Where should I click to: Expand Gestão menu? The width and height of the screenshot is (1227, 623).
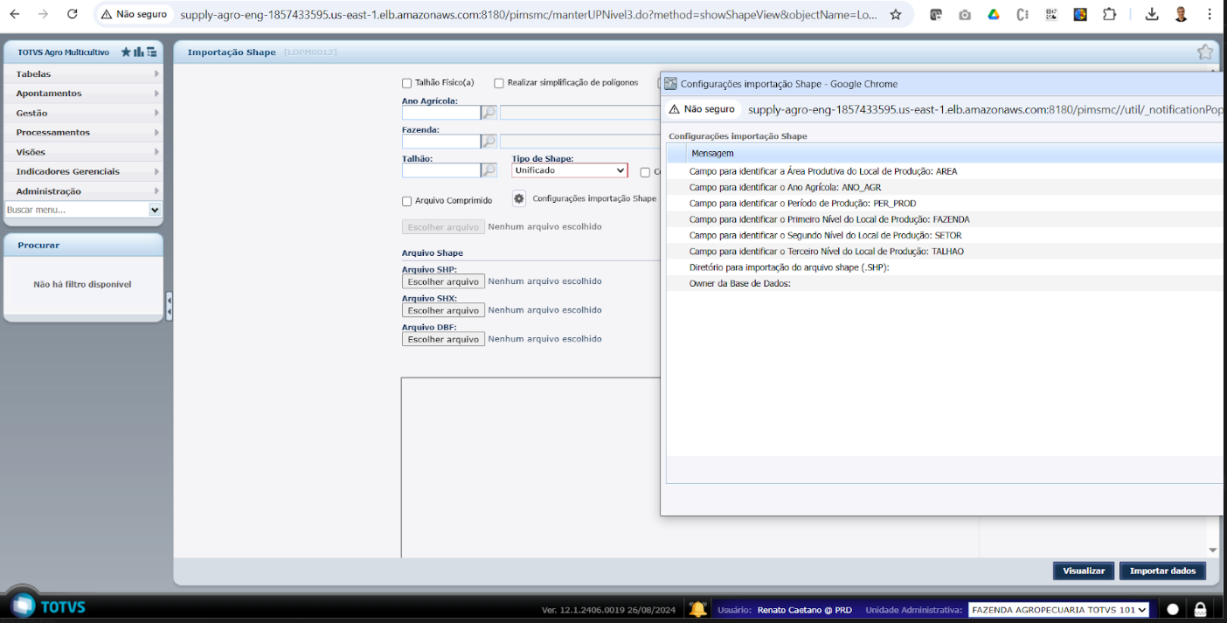pos(83,113)
